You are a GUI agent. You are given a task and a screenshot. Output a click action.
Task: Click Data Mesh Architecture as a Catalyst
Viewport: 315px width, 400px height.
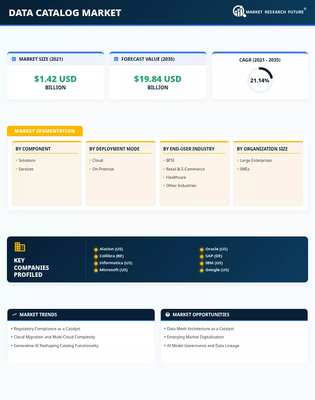point(200,328)
